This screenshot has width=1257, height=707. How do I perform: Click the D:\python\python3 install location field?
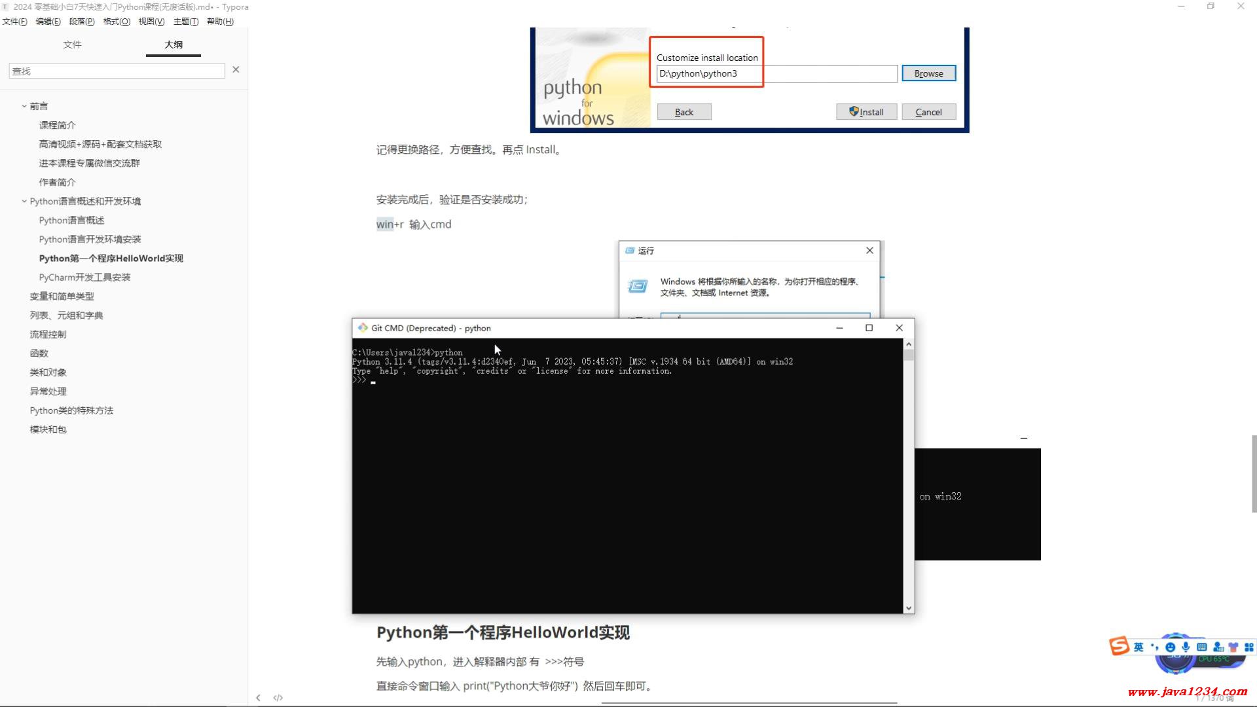(776, 73)
